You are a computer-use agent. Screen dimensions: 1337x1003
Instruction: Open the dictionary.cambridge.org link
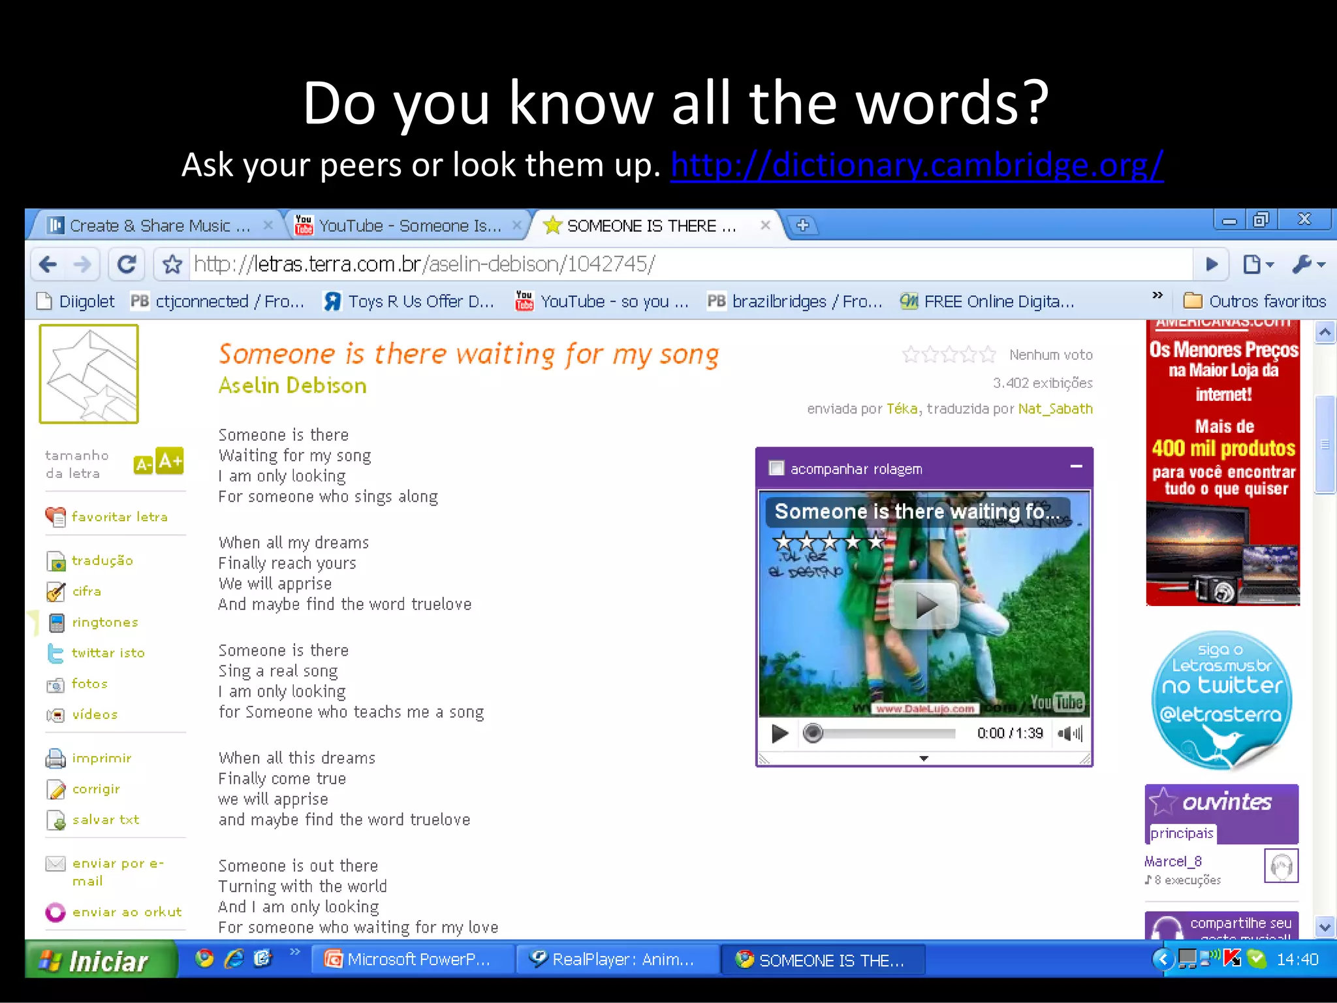(x=917, y=165)
